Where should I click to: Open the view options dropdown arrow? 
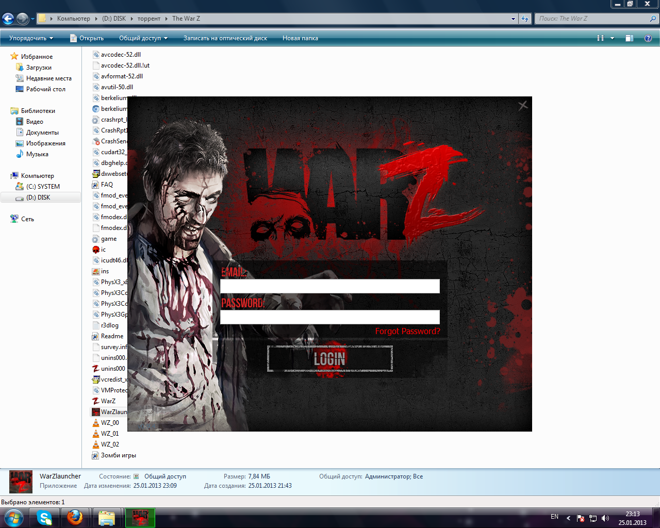click(612, 38)
